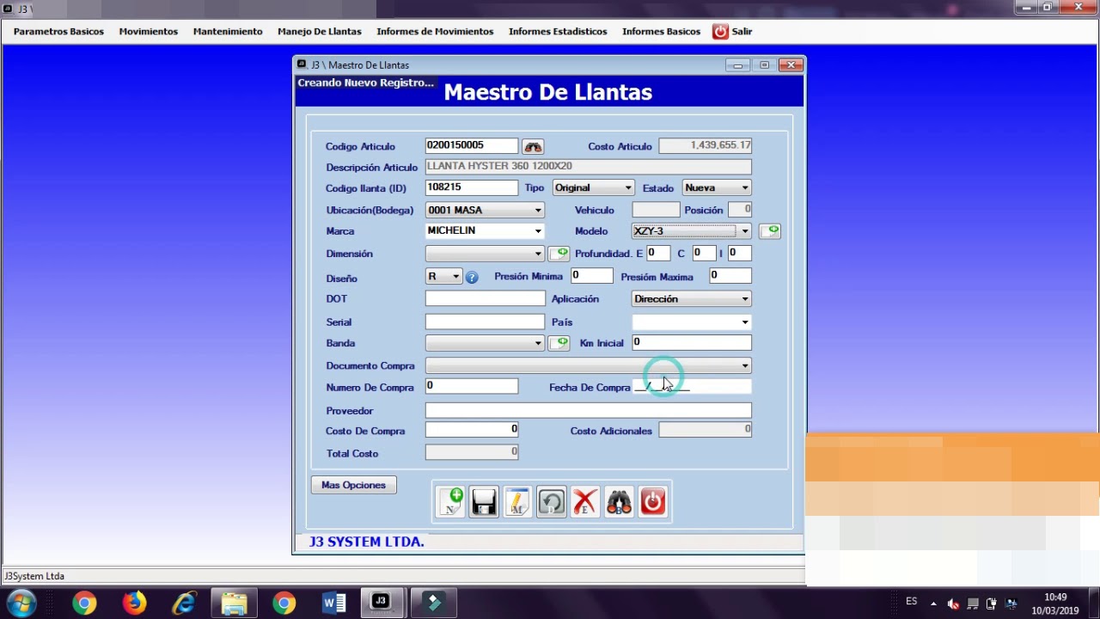Click the Profundidad C field
Image resolution: width=1100 pixels, height=619 pixels.
(704, 253)
